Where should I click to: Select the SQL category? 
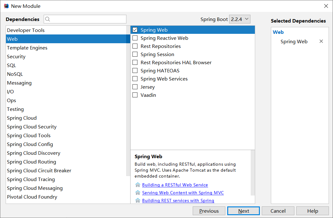point(66,65)
